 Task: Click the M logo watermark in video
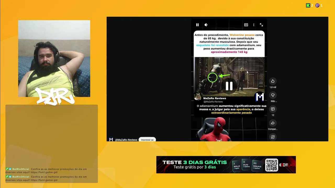pos(260,97)
